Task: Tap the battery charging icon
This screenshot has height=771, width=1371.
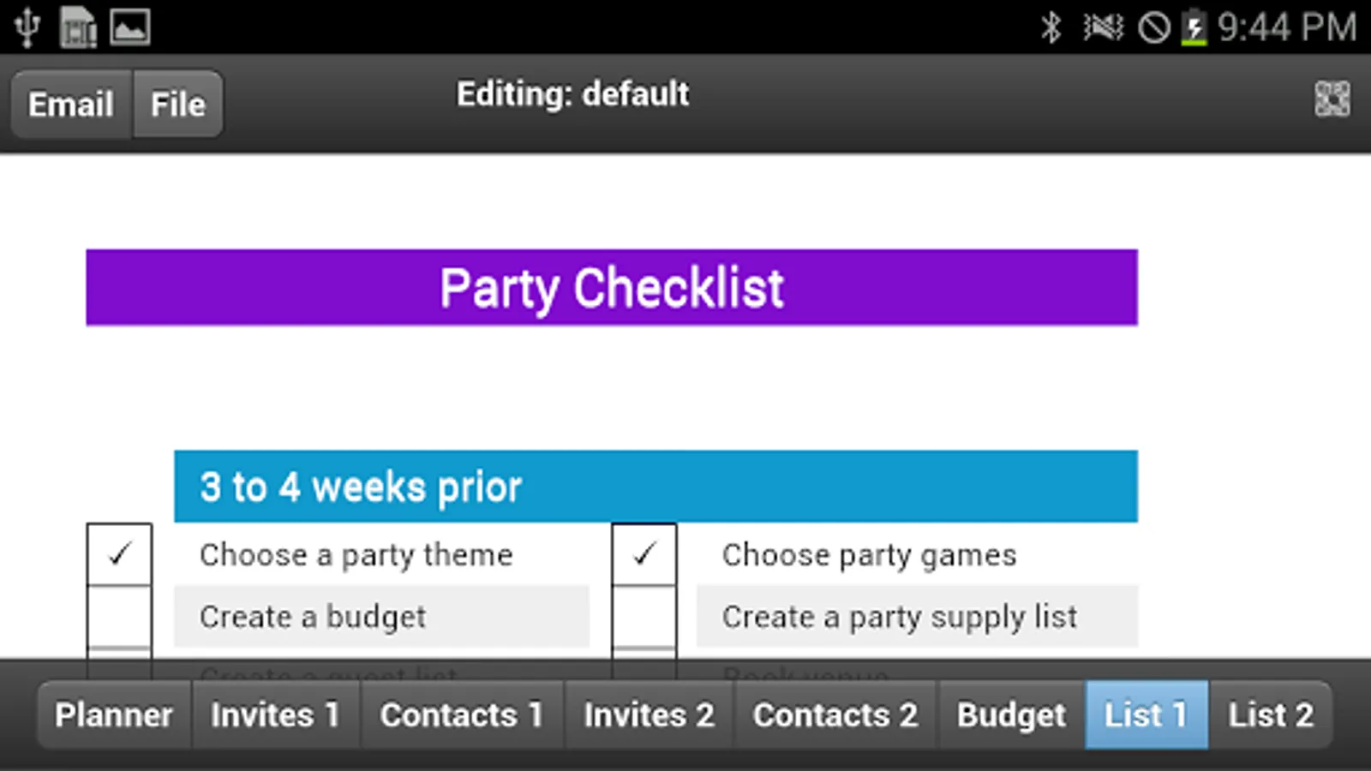Action: coord(1194,27)
